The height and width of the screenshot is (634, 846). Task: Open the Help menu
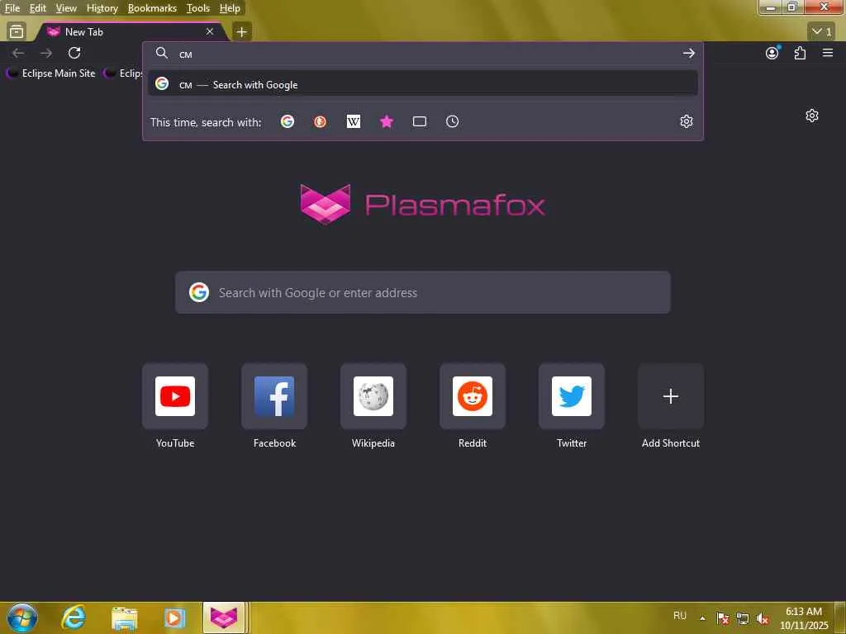pyautogui.click(x=230, y=8)
